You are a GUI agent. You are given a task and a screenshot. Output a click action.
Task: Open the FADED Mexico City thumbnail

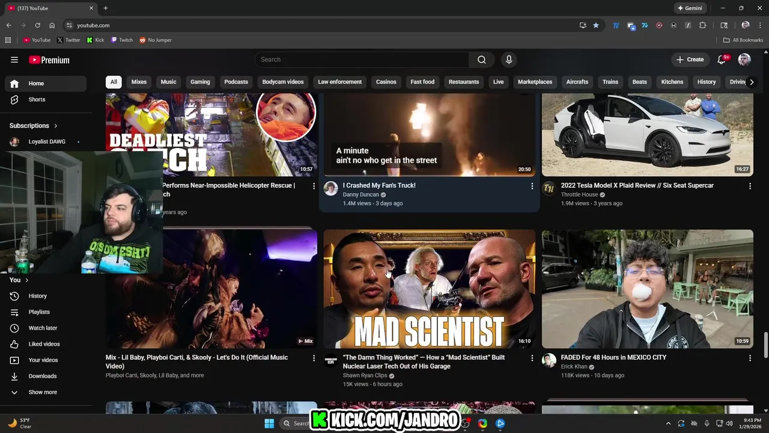647,289
